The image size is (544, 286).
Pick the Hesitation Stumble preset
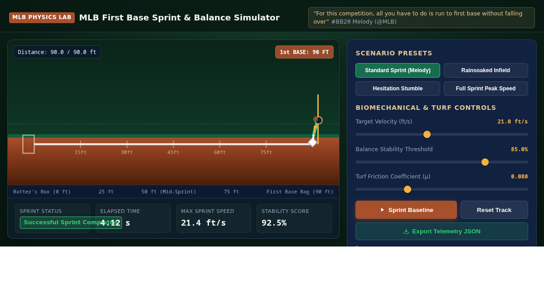(x=398, y=89)
